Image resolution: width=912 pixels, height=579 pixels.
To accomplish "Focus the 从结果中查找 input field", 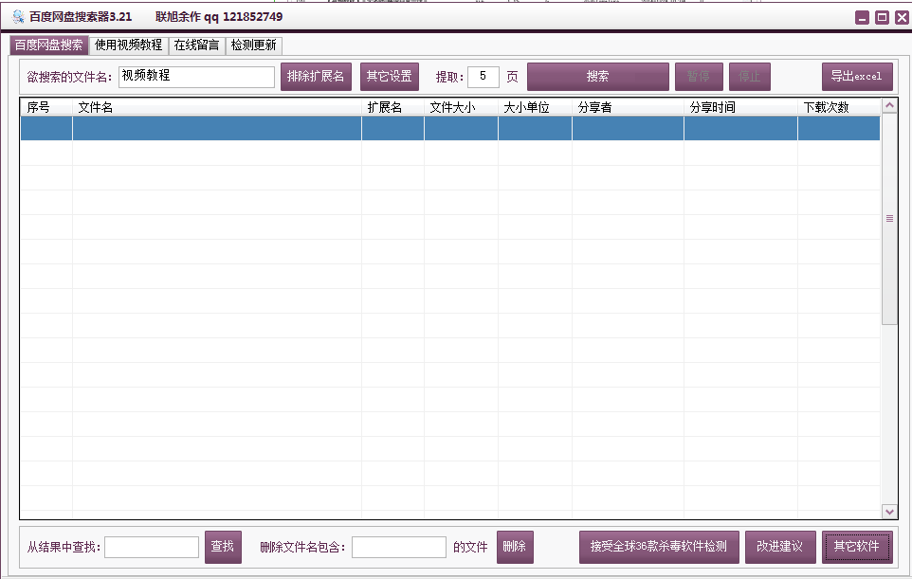I will coord(152,547).
